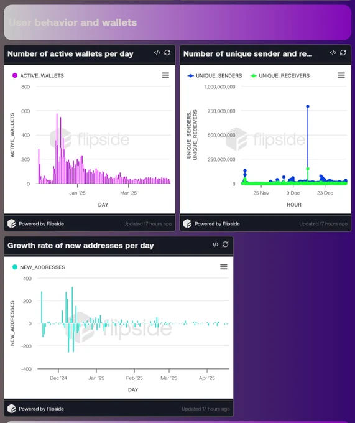The width and height of the screenshot is (355, 423).
Task: Click Flipside logo under active wallets chart
Action: click(x=12, y=224)
